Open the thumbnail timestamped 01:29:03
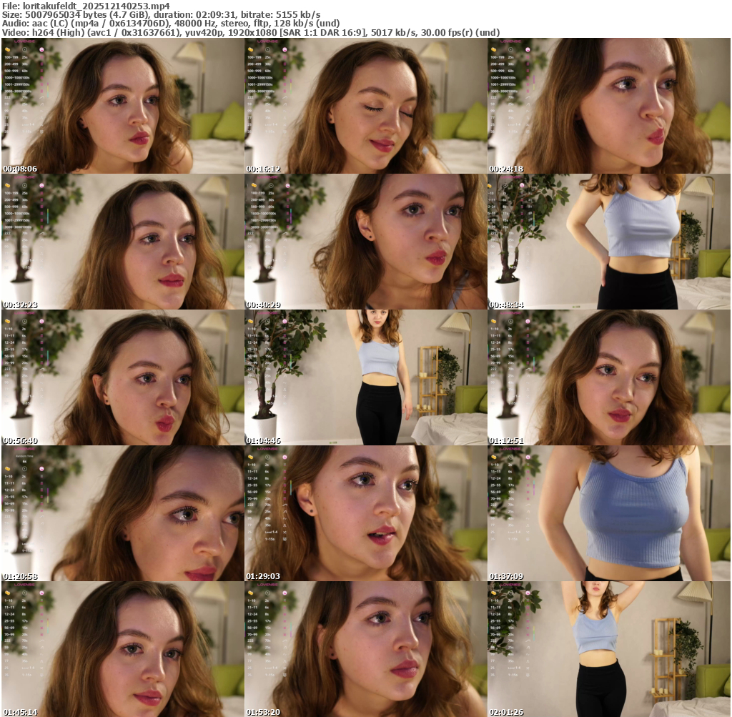Screen dimensions: 732x717 [365, 513]
